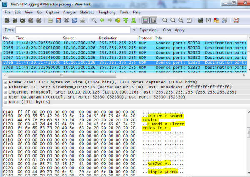Image resolution: width=250 pixels, height=177 pixels.
Task: Open the capture interfaces list icon
Action: 7,20
